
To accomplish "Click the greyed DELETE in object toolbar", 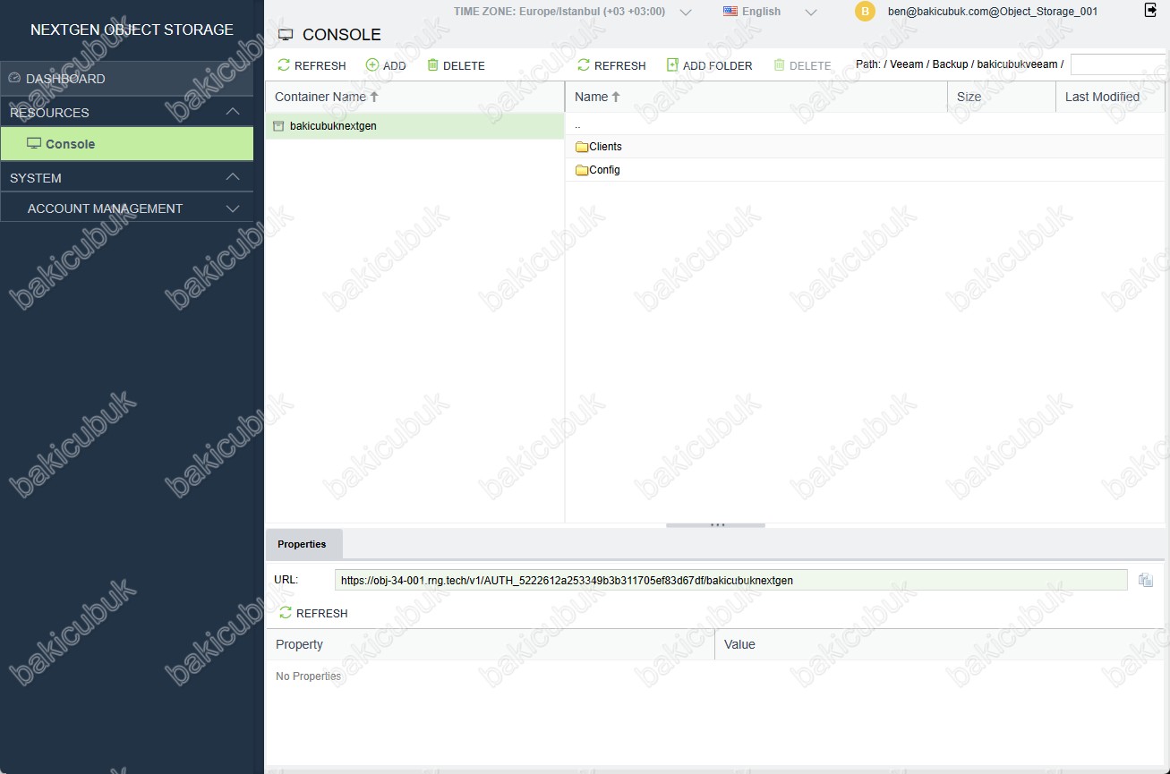I will point(803,65).
